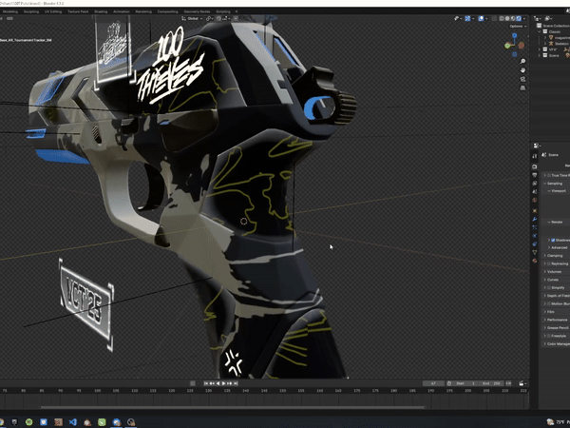570x428 pixels.
Task: Open the Options dropdown in viewport
Action: coord(518,27)
